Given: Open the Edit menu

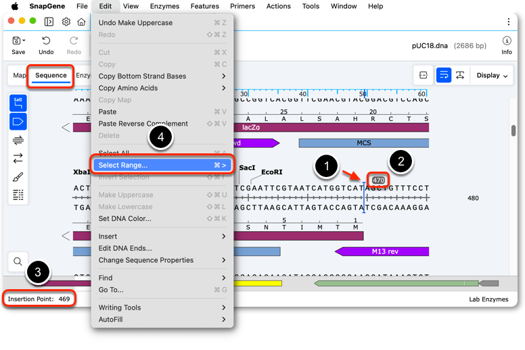Looking at the screenshot, I should click(x=105, y=6).
